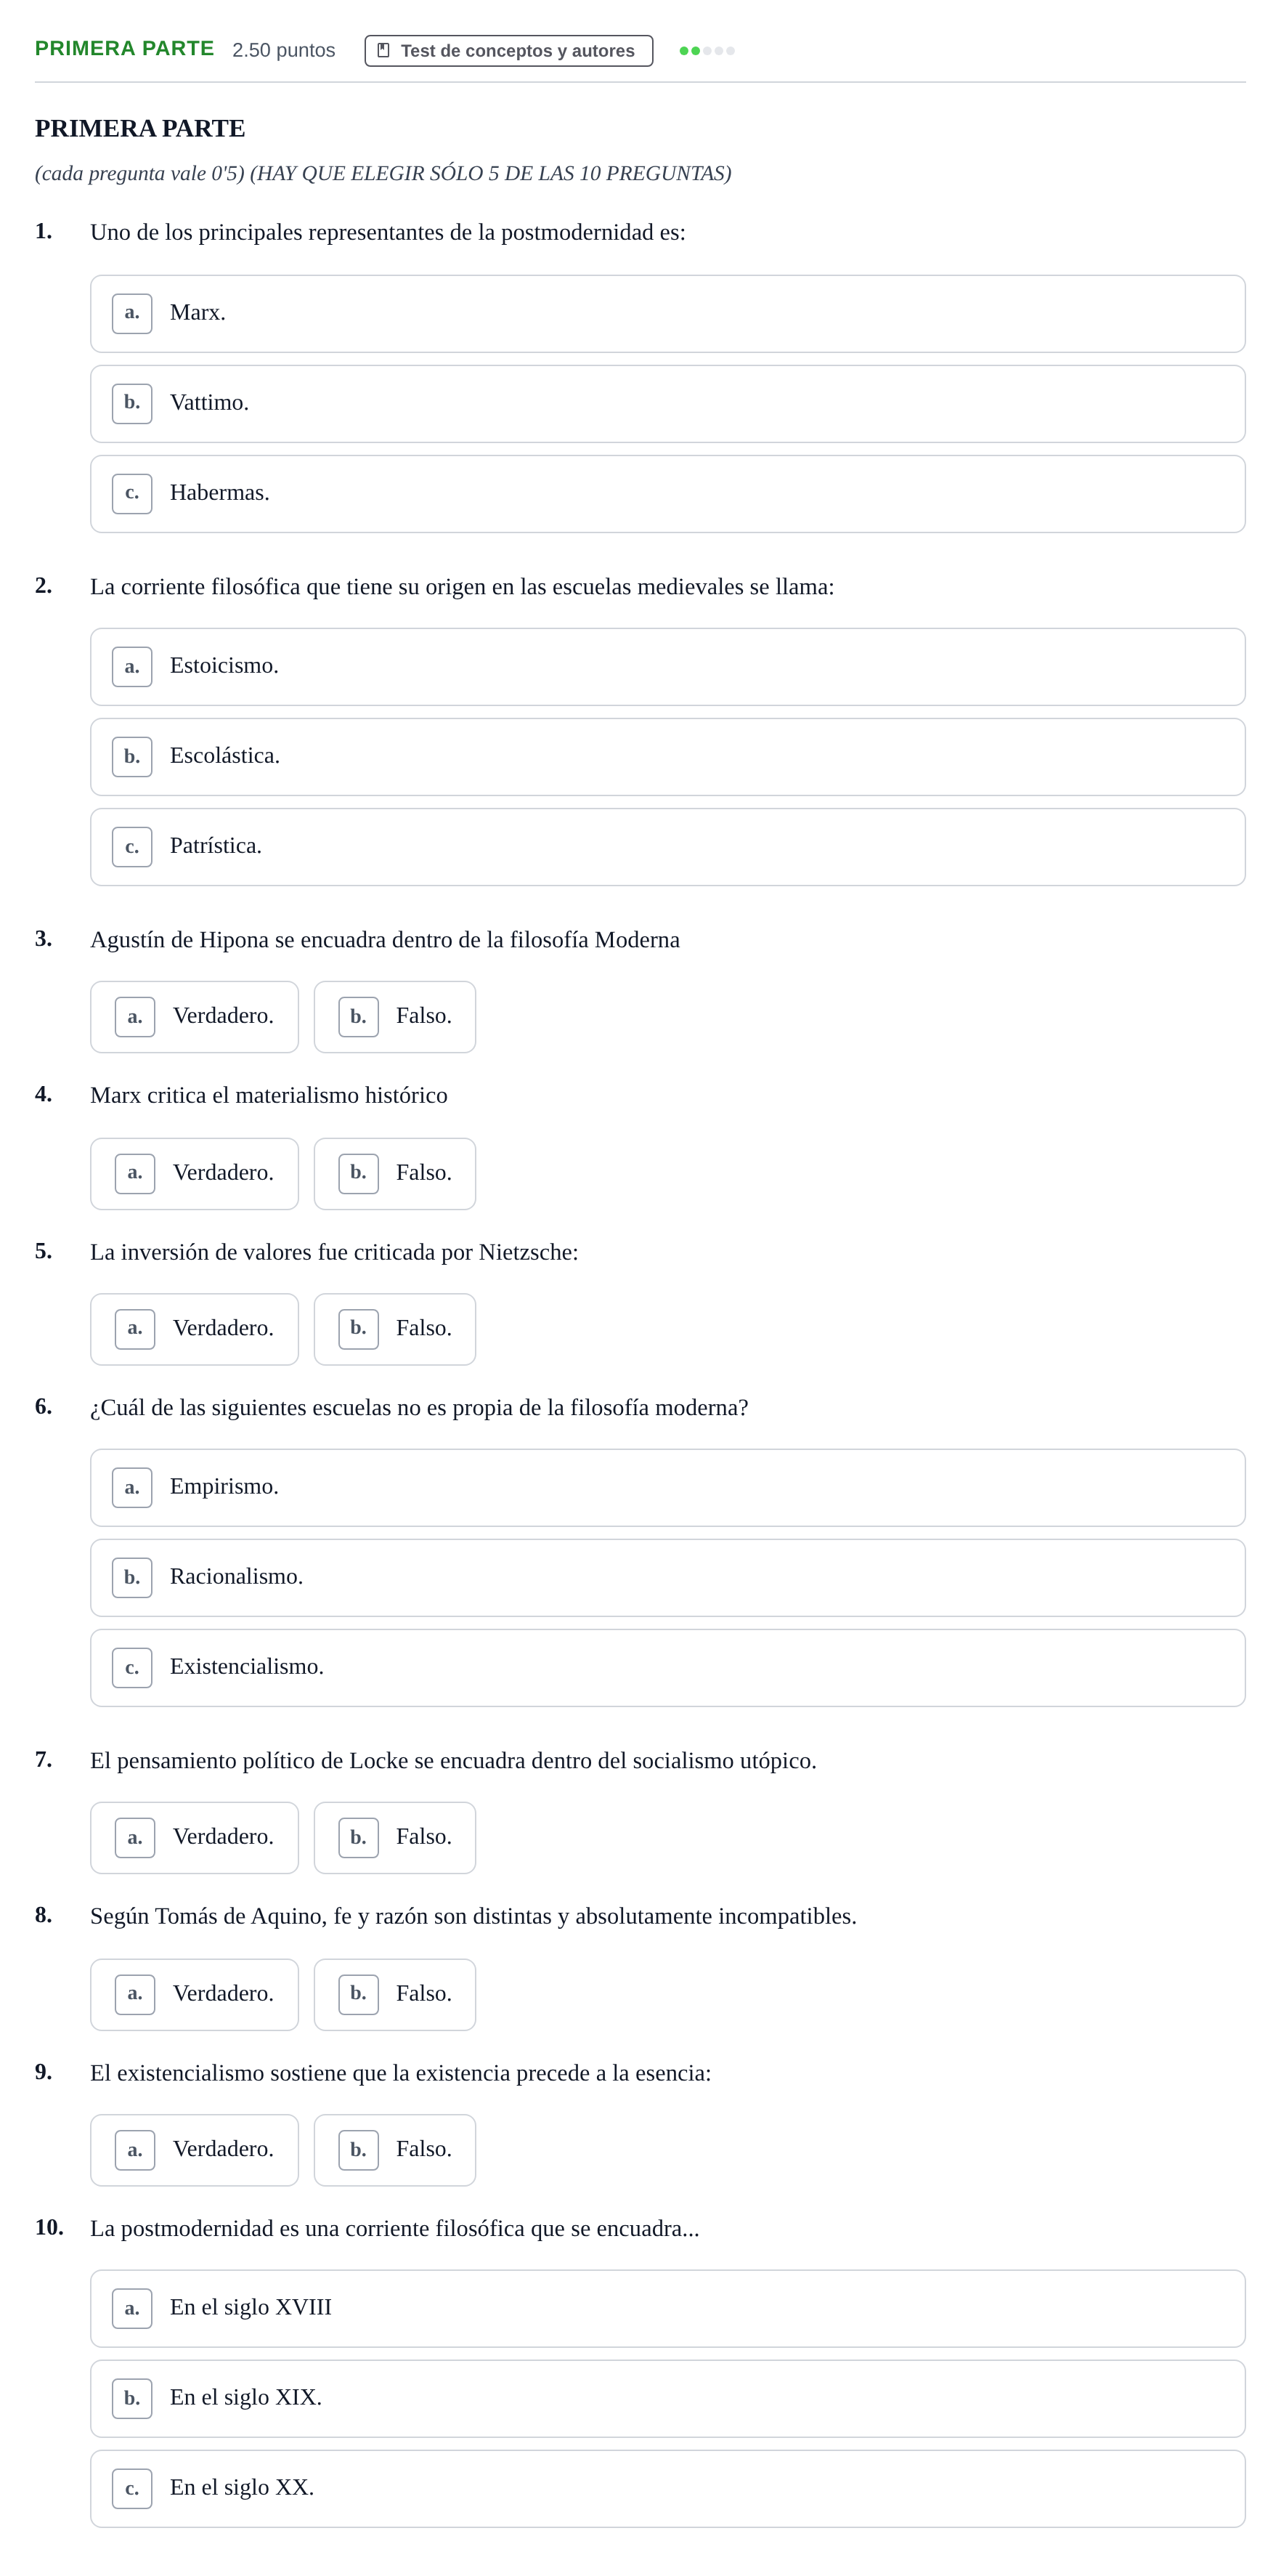Image resolution: width=1281 pixels, height=2576 pixels.
Task: Click the PRIMERA PARTE green header label
Action: coord(125,49)
